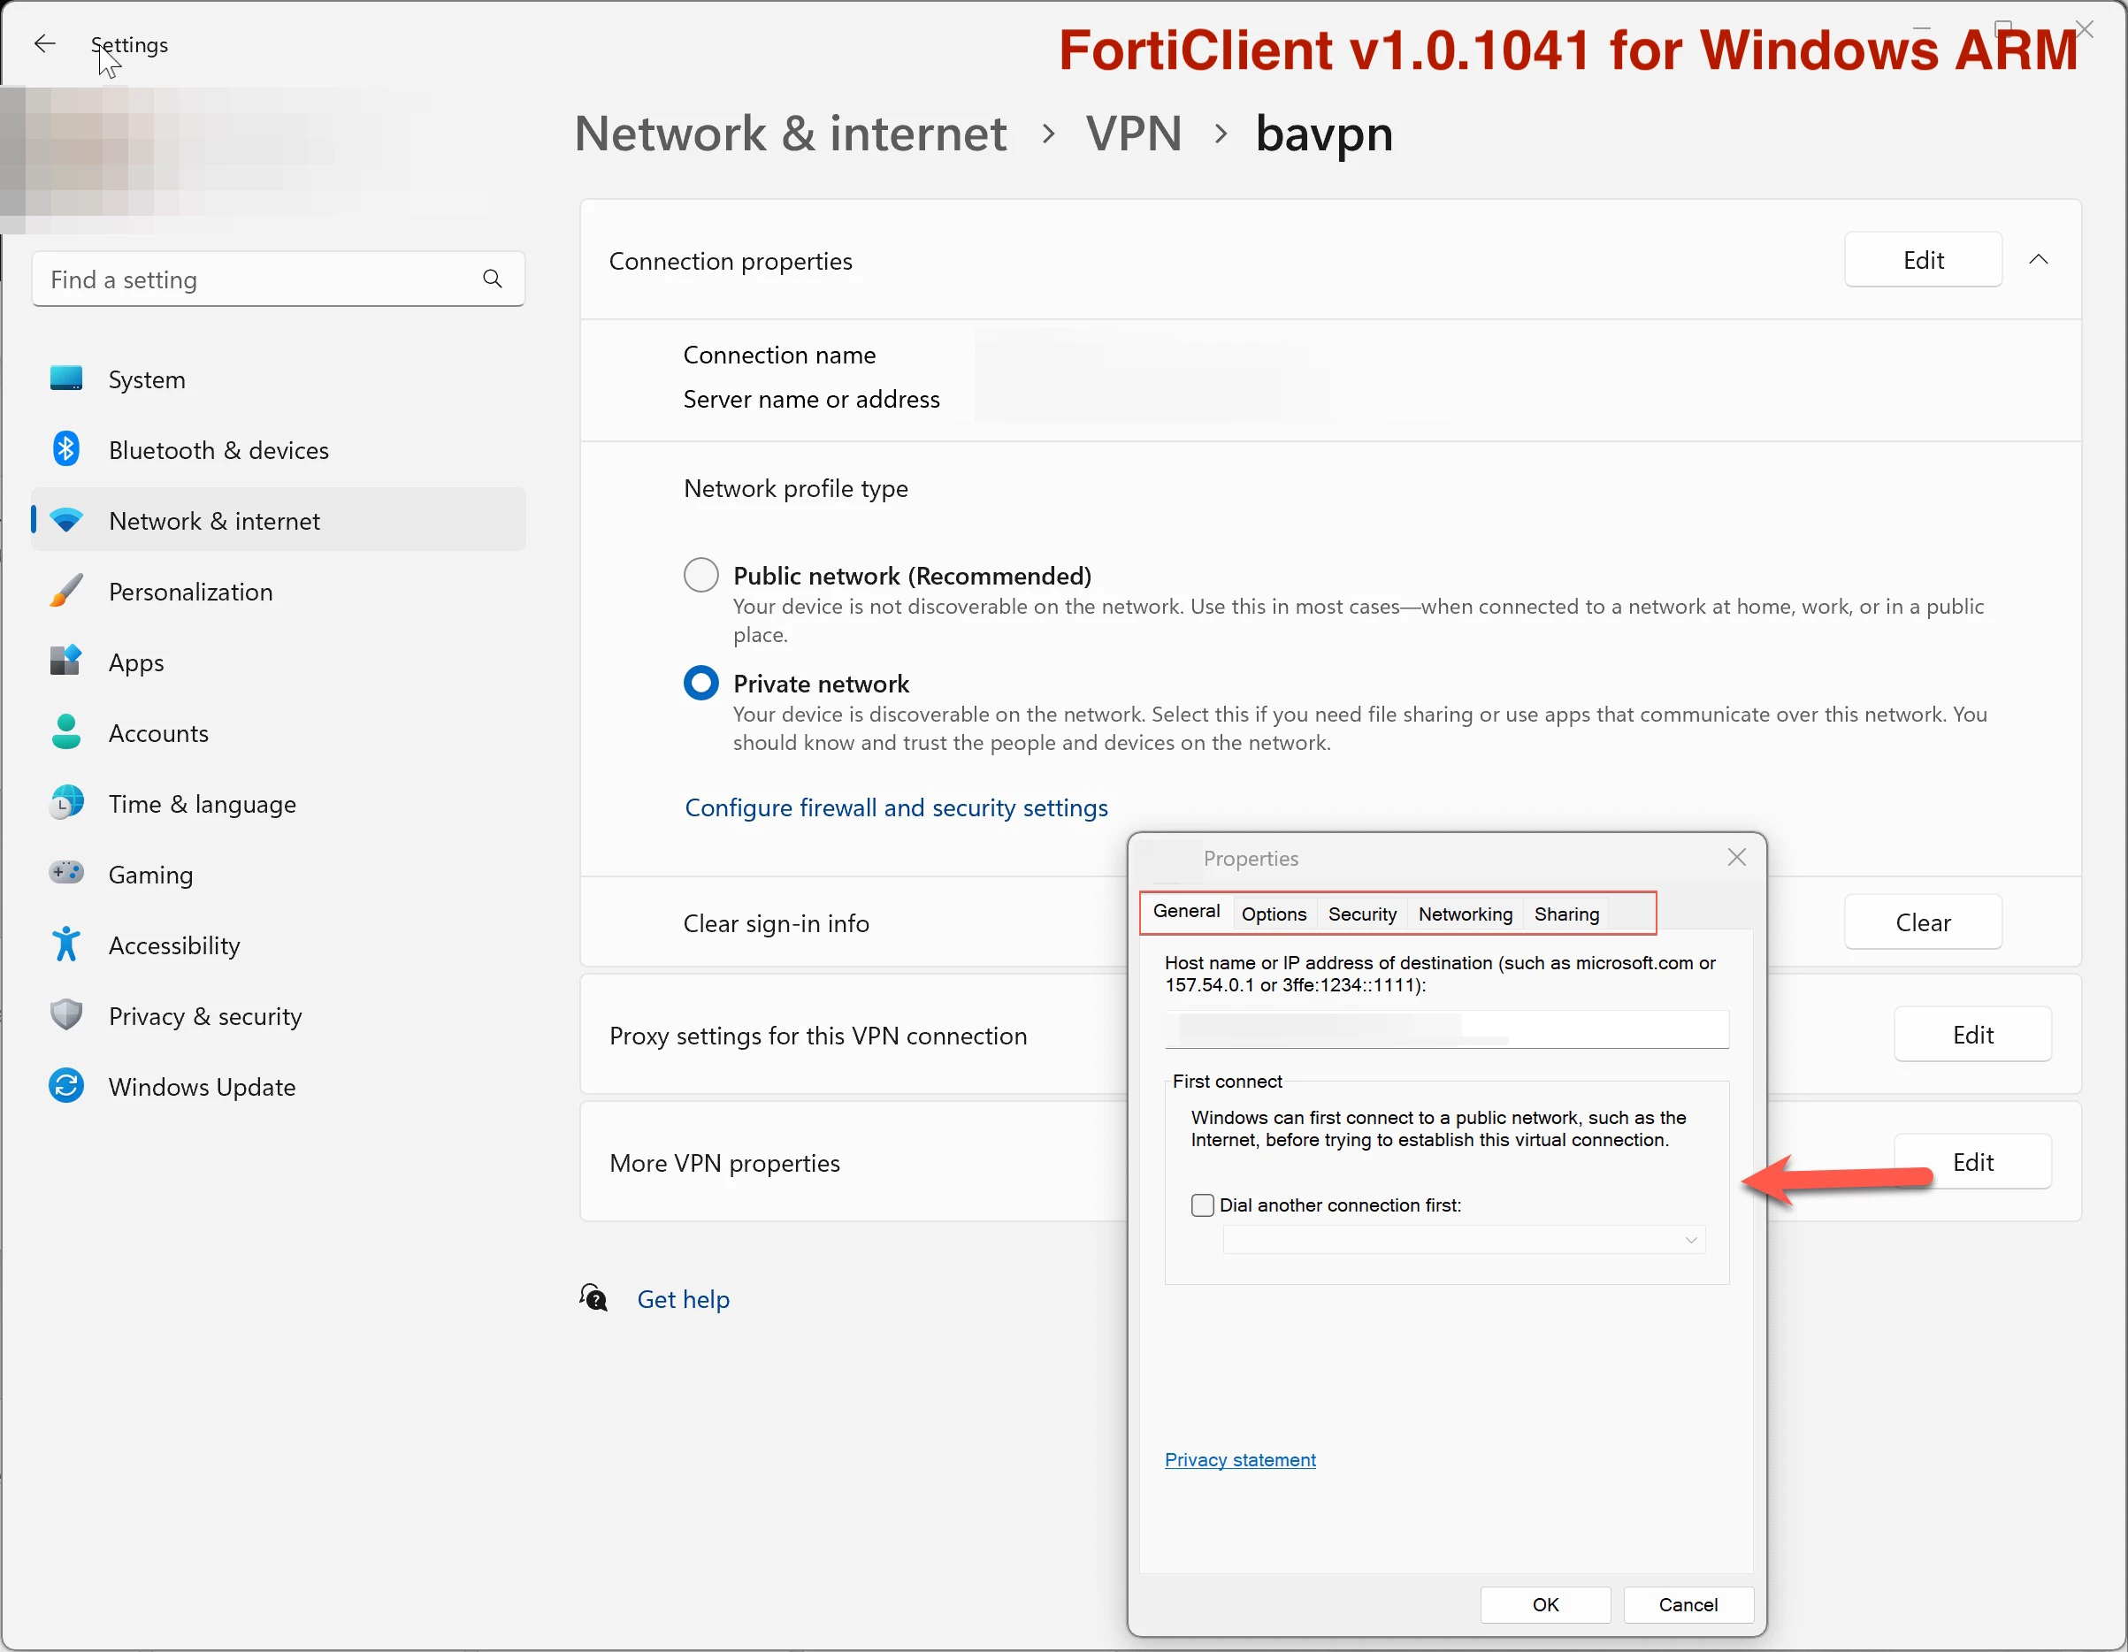Viewport: 2128px width, 1652px height.
Task: Go to Network & internet breadcrumb
Action: pyautogui.click(x=790, y=134)
